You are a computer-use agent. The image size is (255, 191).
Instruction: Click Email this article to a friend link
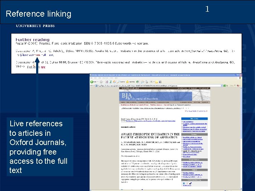click(x=192, y=137)
